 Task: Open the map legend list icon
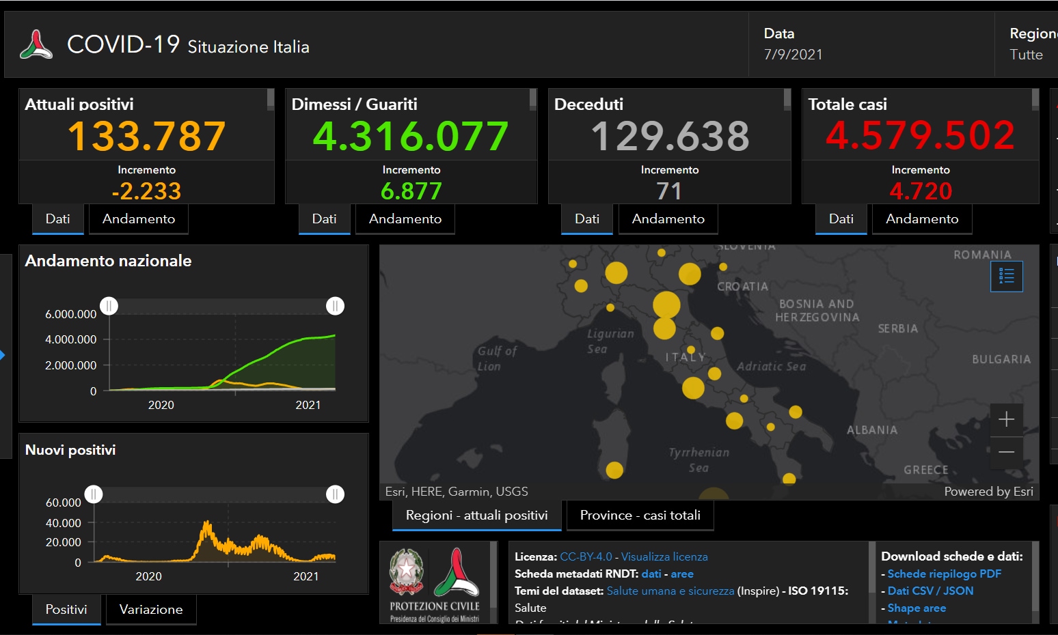[x=1006, y=276]
